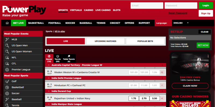The width and height of the screenshot is (215, 107).
Task: Collapse Australia Capital Territory Premier League W
Action: [x=49, y=65]
